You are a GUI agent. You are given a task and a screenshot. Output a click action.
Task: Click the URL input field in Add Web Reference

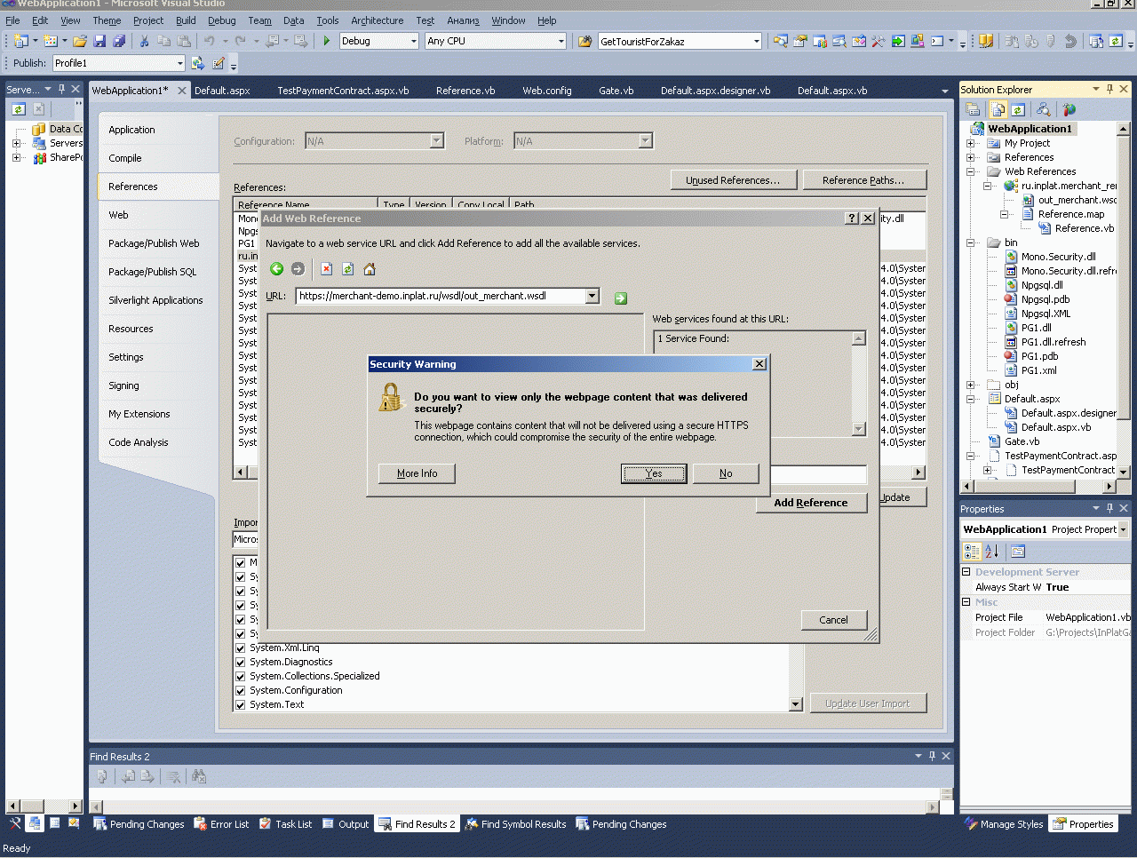(441, 296)
